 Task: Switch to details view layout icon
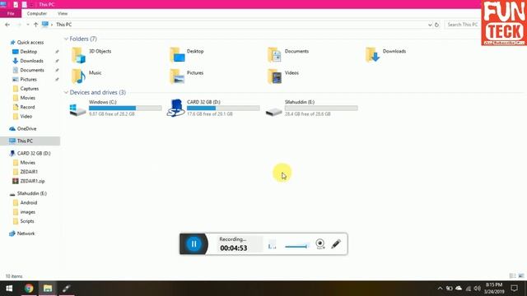coord(512,276)
